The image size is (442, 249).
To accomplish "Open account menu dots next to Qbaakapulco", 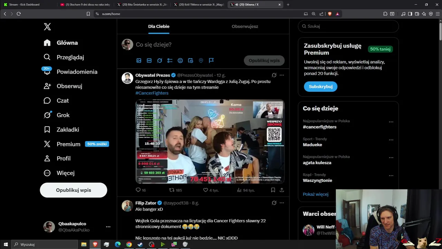I will [x=108, y=227].
